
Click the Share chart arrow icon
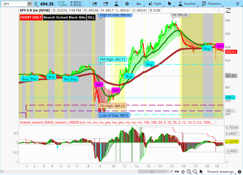[x=95, y=4]
